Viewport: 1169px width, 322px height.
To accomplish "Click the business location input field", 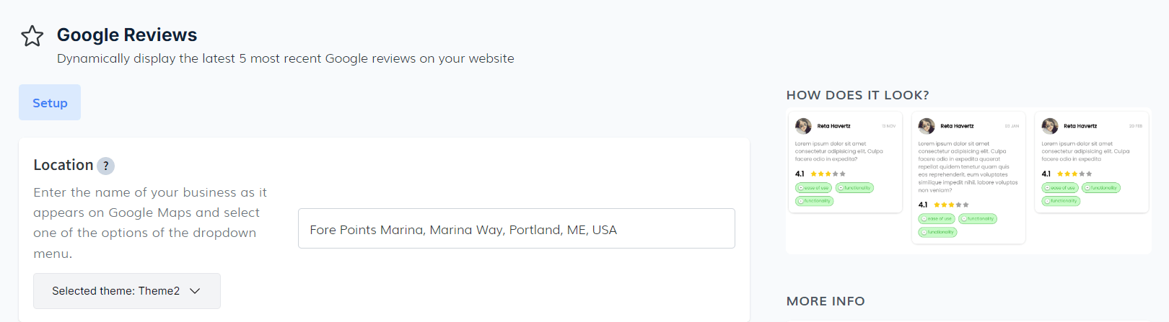I will pyautogui.click(x=516, y=229).
